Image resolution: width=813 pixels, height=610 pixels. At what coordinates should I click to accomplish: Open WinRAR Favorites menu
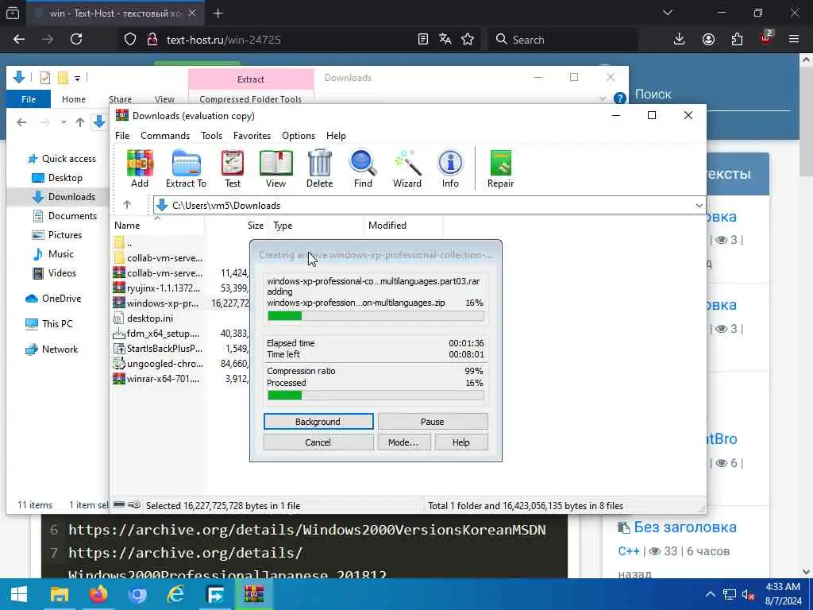(x=252, y=135)
